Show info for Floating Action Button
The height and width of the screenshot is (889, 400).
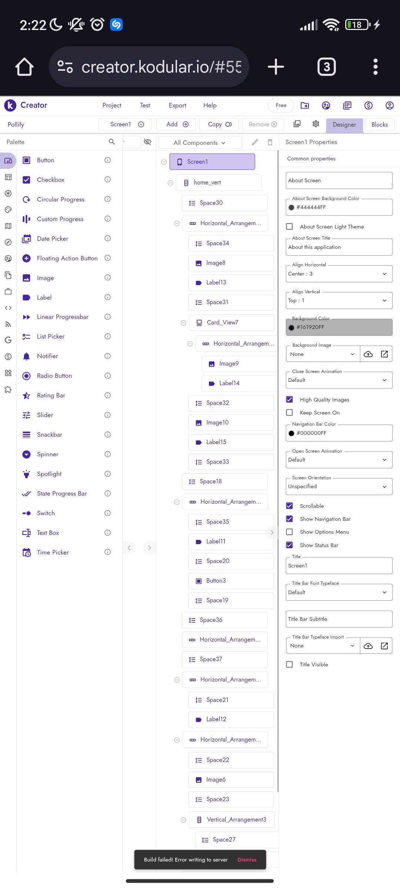[x=108, y=258]
